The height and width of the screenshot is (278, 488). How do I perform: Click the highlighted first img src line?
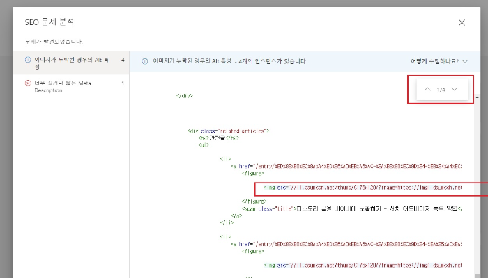(363, 188)
